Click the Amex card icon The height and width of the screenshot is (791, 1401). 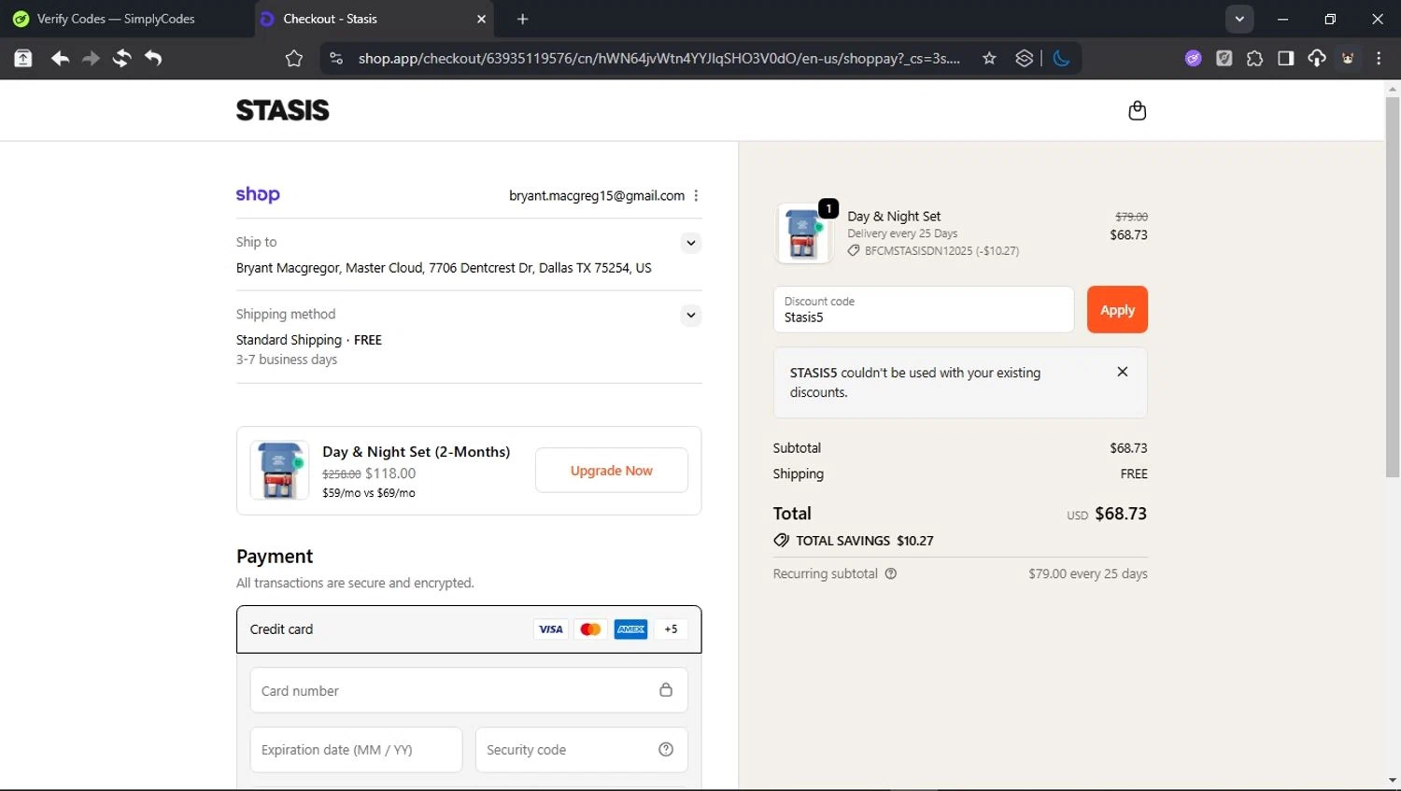[x=630, y=629]
